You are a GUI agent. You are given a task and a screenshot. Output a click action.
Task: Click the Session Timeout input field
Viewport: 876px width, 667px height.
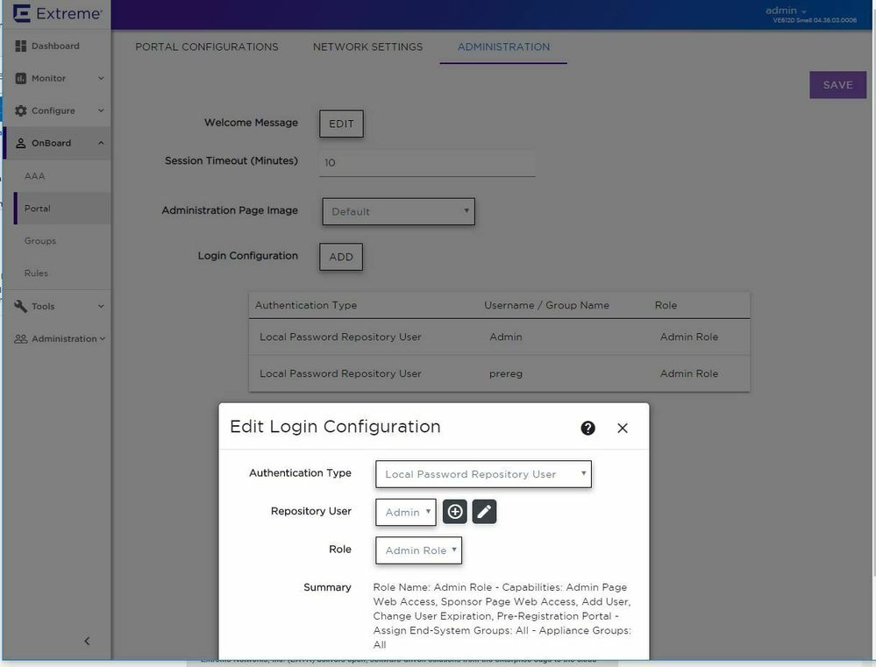[426, 163]
